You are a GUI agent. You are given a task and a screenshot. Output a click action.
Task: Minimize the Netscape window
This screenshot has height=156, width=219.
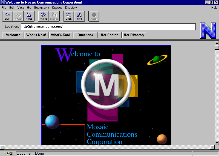pos(207,2)
